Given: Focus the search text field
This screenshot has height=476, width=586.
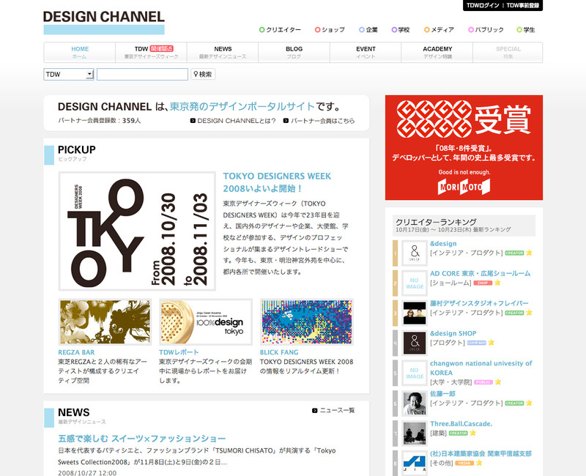Looking at the screenshot, I should pos(142,75).
